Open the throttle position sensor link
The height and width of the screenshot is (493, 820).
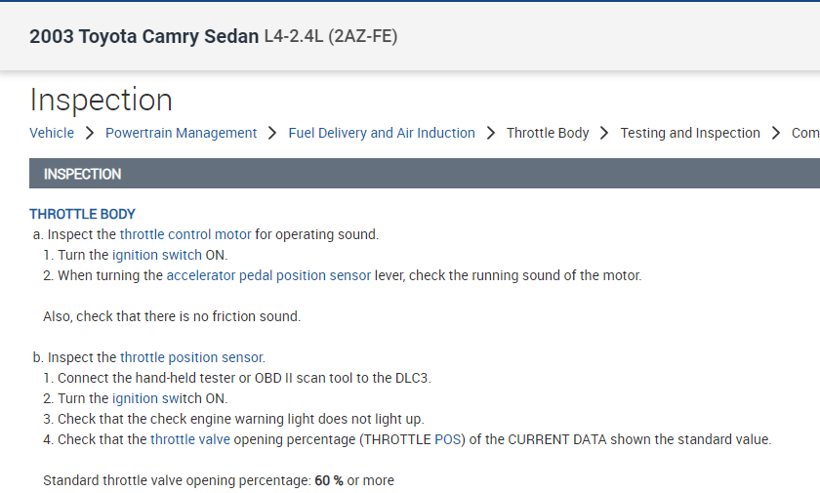[x=192, y=357]
